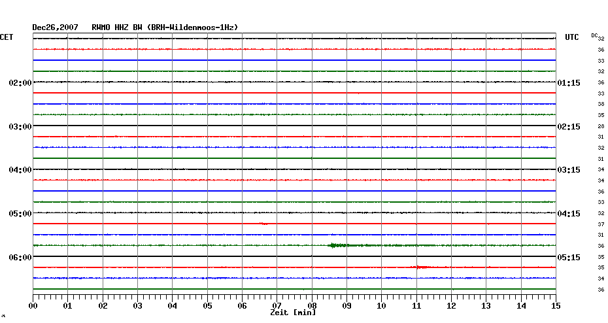608x323 pixels.
Task: Select the 02:00 CET time label
Action: (x=20, y=83)
